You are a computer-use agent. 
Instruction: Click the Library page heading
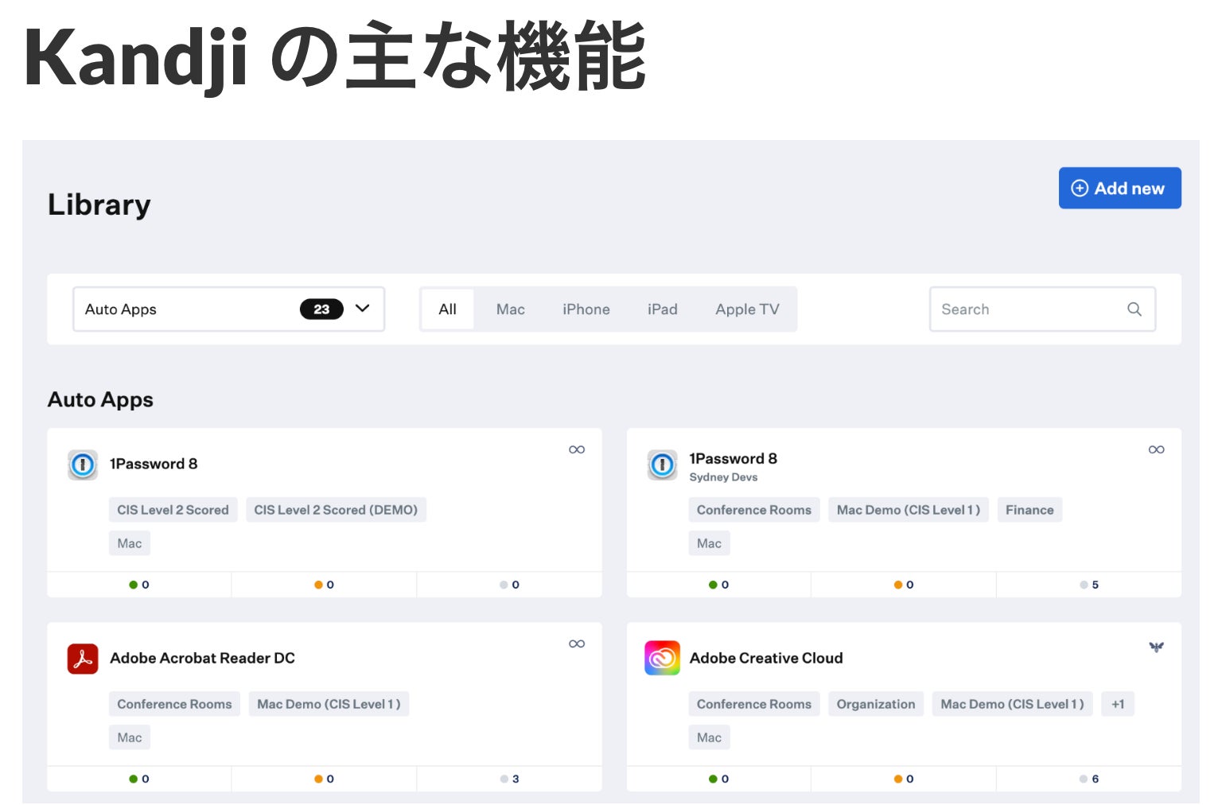point(99,205)
